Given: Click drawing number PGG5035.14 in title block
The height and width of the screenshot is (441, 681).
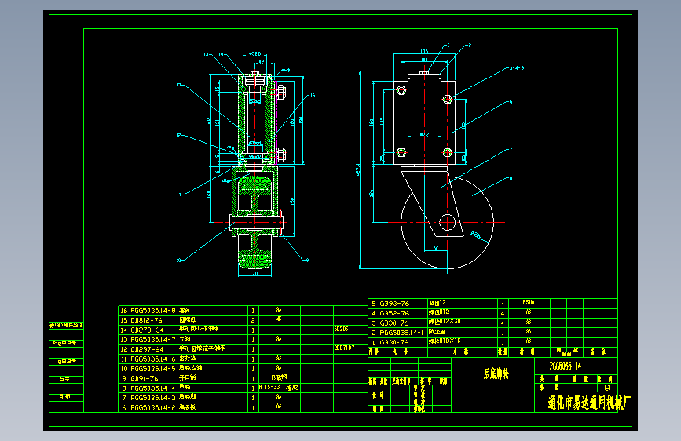Looking at the screenshot, I should [x=565, y=366].
